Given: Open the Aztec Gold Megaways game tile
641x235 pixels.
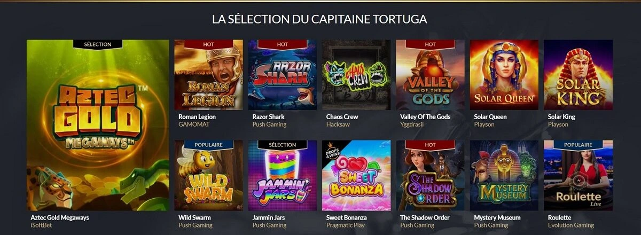Looking at the screenshot, I should (97, 125).
